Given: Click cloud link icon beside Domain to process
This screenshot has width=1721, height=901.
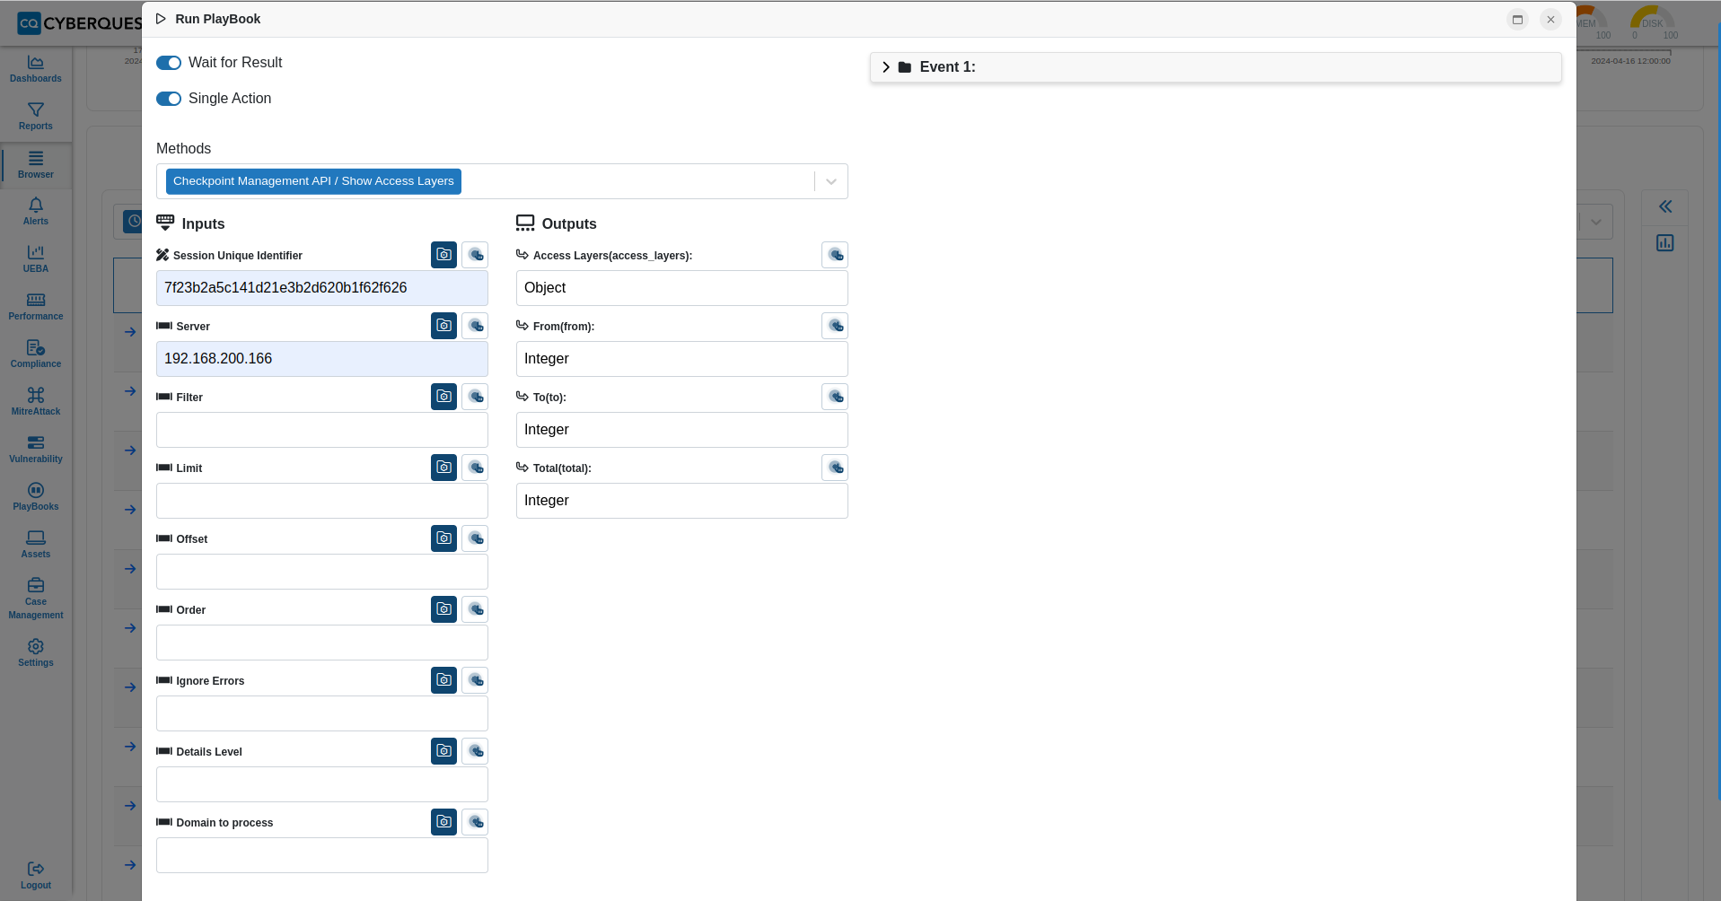Looking at the screenshot, I should [x=475, y=822].
